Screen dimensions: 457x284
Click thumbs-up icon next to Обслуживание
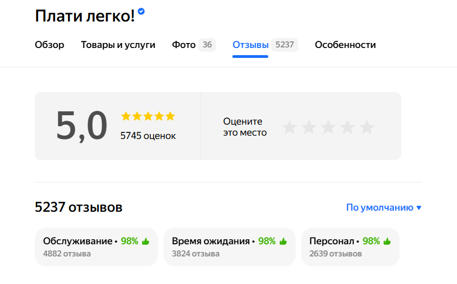coord(146,241)
